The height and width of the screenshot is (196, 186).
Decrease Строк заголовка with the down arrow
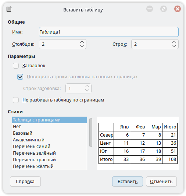pos(87,90)
